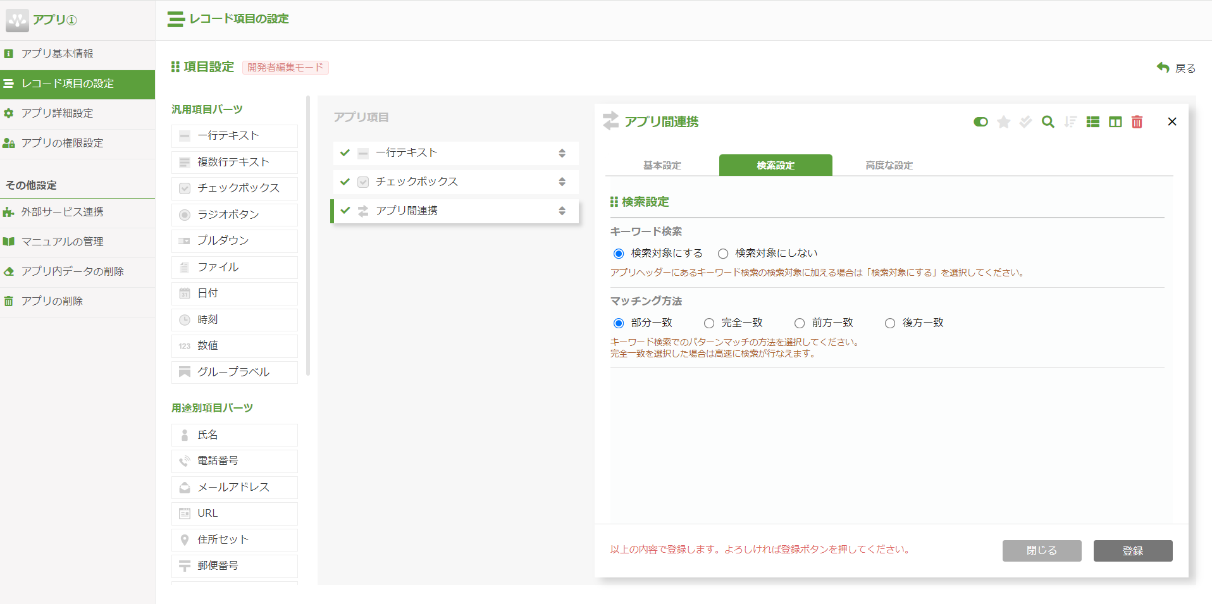Click the magnifier search icon in the アプリ間連携 panel

click(1048, 121)
